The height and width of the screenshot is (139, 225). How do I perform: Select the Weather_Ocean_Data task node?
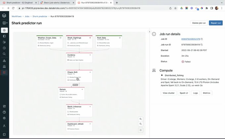tap(50, 42)
